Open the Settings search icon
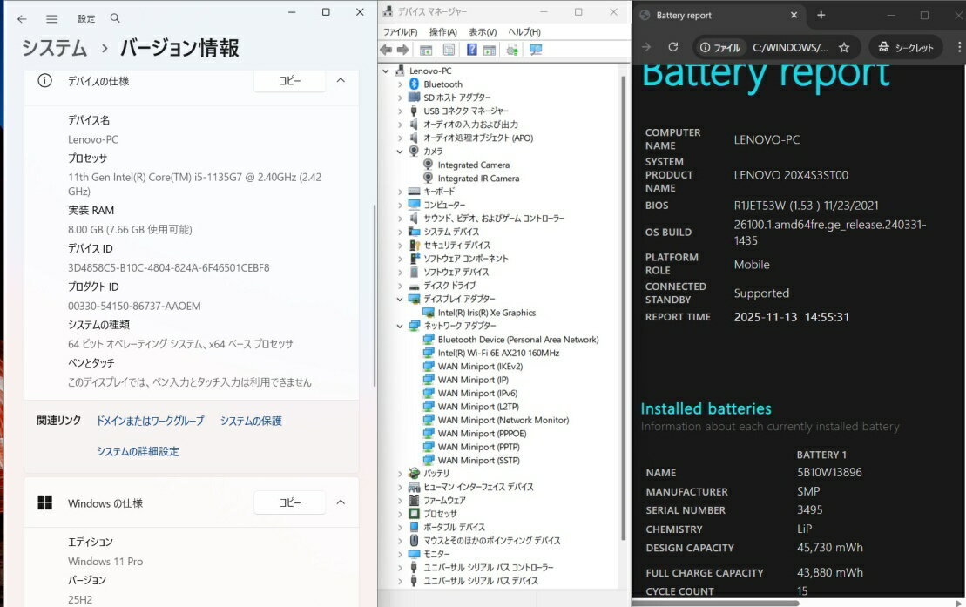966x607 pixels. [115, 18]
